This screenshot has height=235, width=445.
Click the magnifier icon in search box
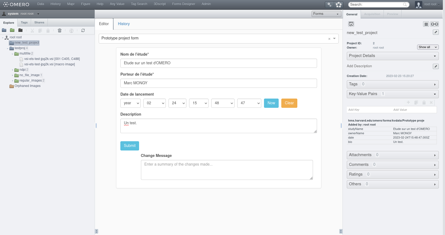click(x=405, y=5)
